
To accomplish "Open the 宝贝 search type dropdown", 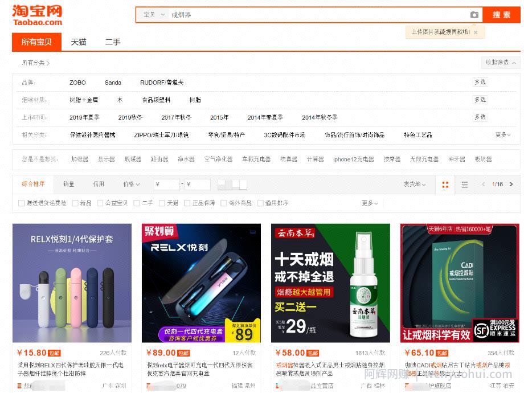I will pos(154,15).
